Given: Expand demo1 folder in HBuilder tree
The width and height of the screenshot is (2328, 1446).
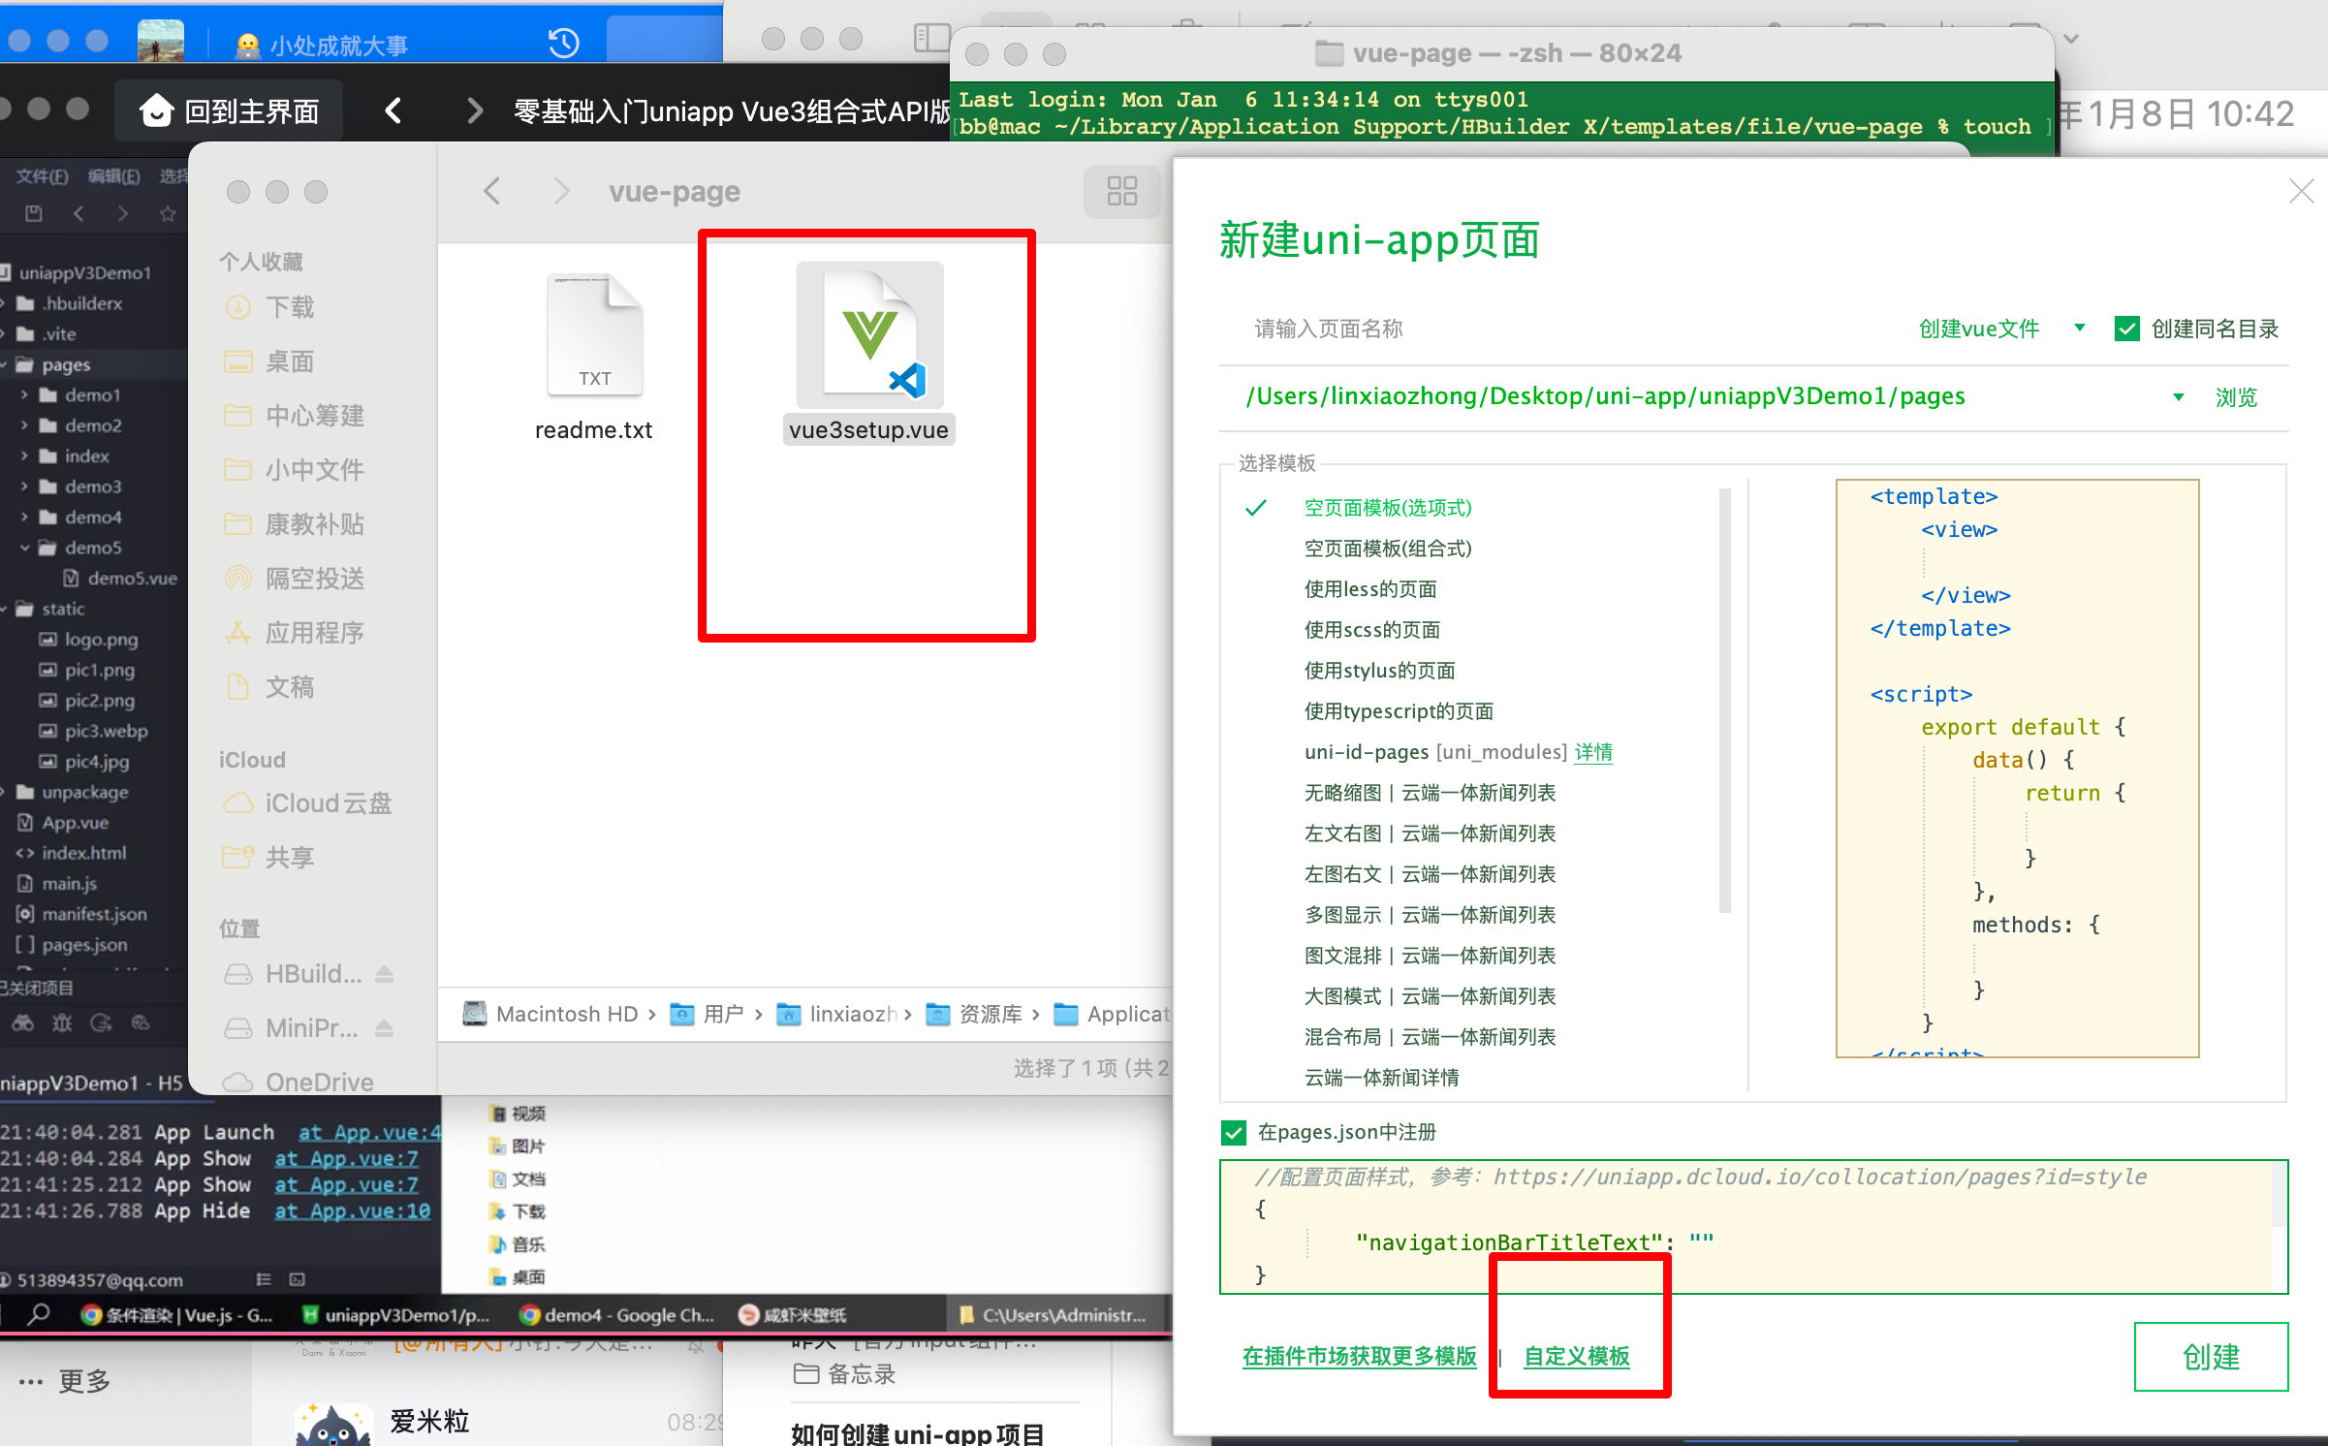Looking at the screenshot, I should 24,394.
